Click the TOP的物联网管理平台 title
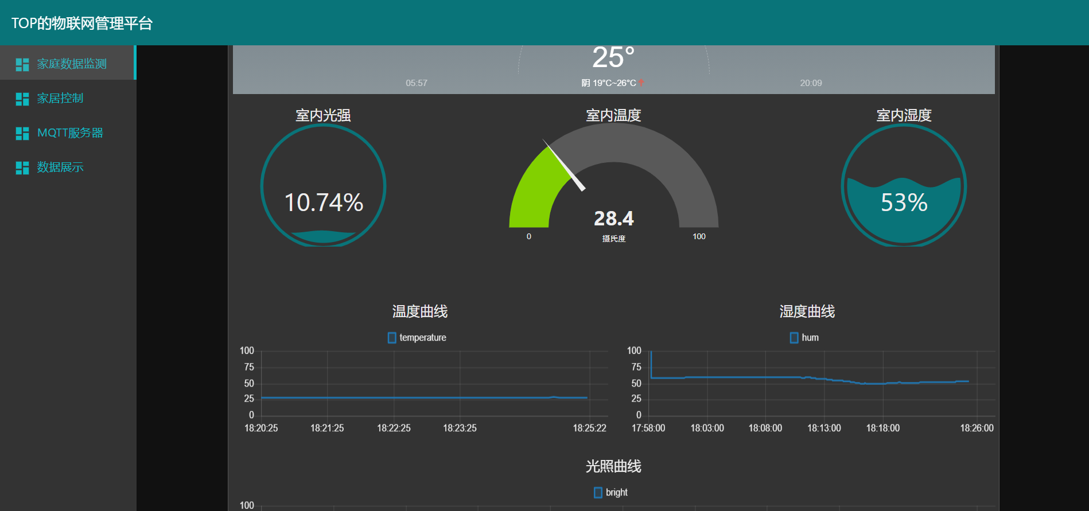1089x511 pixels. click(x=82, y=23)
